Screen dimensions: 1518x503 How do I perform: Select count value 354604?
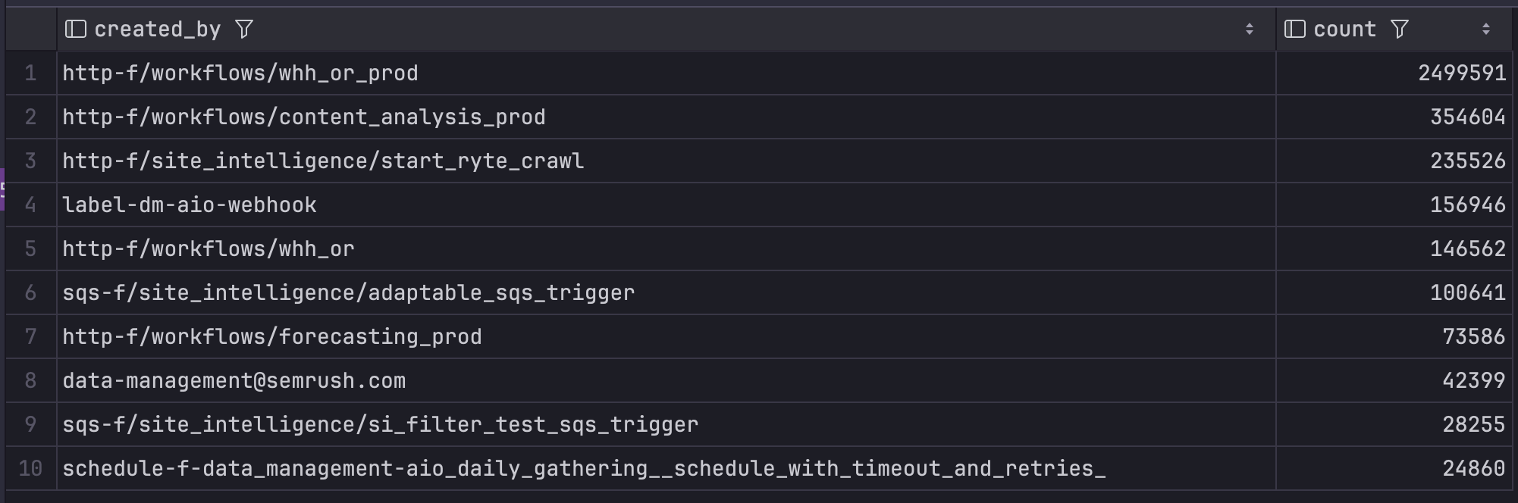[1467, 117]
